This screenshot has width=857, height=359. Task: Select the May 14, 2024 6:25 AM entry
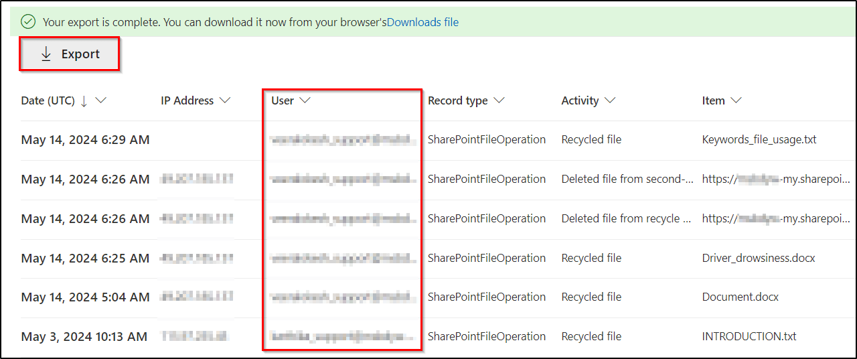click(86, 258)
